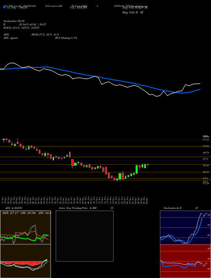211x278 pixels.
Task: Open the empty Intra Day Trading Price chart box
Action: (84, 236)
